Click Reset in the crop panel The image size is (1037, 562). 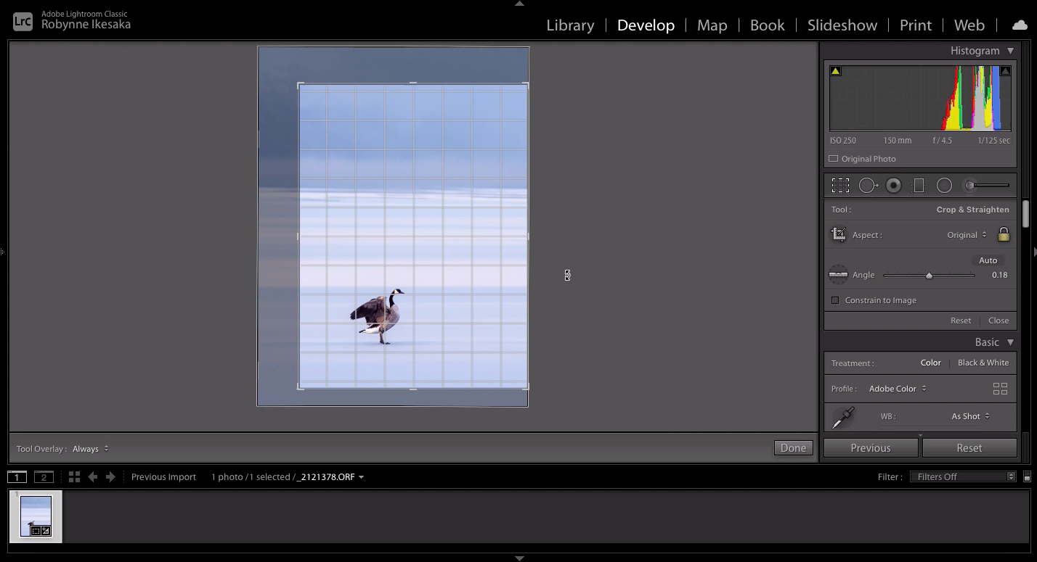[x=960, y=321]
